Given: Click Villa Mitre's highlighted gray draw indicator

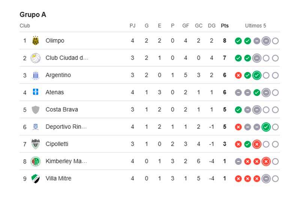Looking at the screenshot, I should [266, 179].
